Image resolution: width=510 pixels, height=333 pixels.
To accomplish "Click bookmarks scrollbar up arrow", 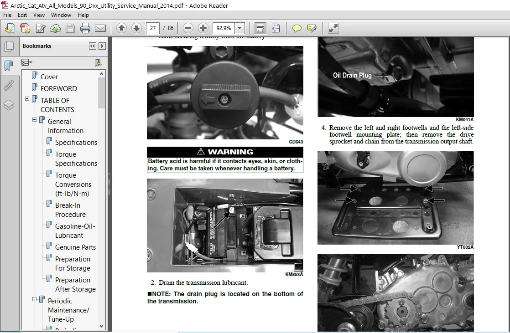I will click(x=101, y=74).
